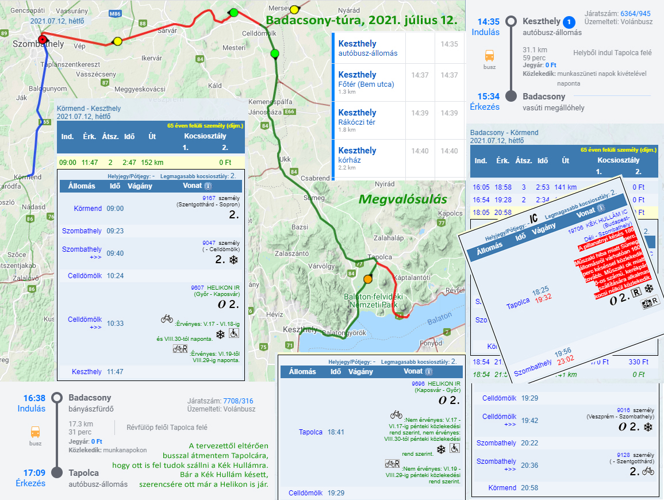The image size is (664, 500).
Task: Click the blue number 1 badge beside Keszthely
Action: pyautogui.click(x=569, y=22)
